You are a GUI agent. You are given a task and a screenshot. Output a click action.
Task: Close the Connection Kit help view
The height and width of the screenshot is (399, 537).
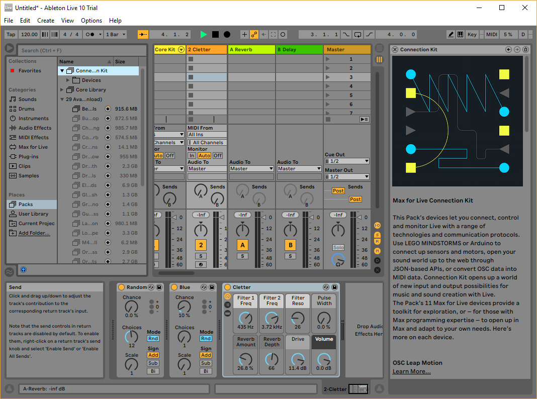tap(395, 50)
